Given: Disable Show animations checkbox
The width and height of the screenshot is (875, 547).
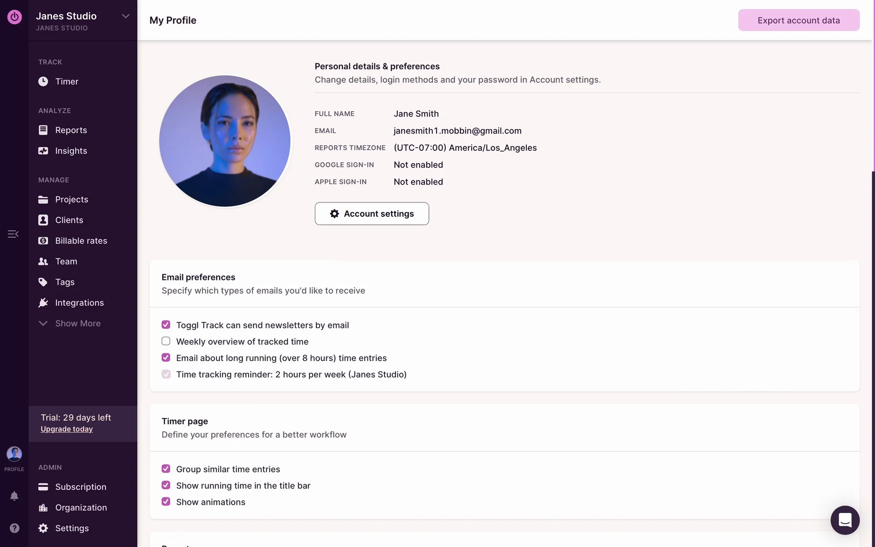Looking at the screenshot, I should tap(166, 502).
